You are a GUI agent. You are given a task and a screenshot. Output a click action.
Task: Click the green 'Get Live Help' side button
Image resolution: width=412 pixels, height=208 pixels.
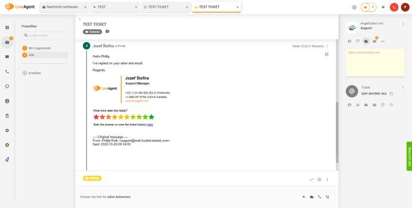(x=409, y=157)
